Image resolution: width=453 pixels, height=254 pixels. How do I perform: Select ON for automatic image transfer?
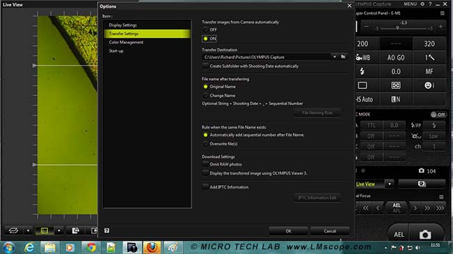pos(206,39)
